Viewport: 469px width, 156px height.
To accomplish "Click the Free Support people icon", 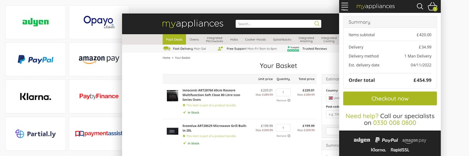I will 220,48.
